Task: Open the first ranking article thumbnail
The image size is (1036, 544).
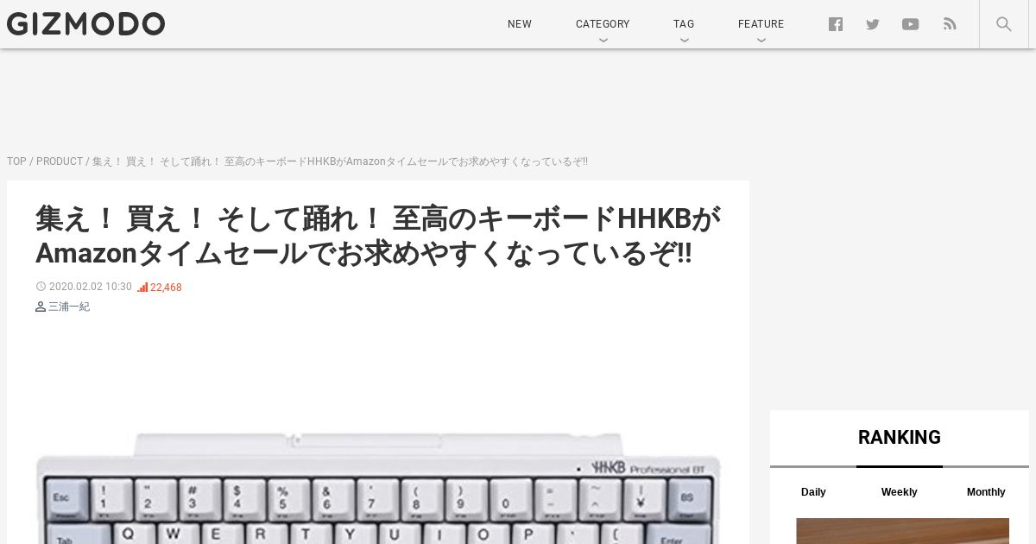Action: (902, 531)
